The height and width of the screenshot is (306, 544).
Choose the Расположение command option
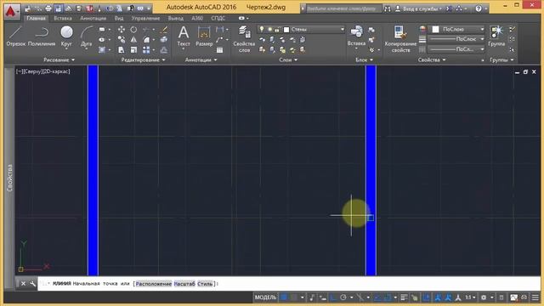(153, 284)
